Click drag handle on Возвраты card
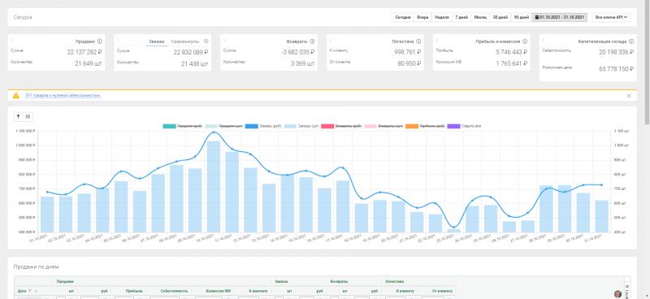The width and height of the screenshot is (650, 299). pos(224,41)
